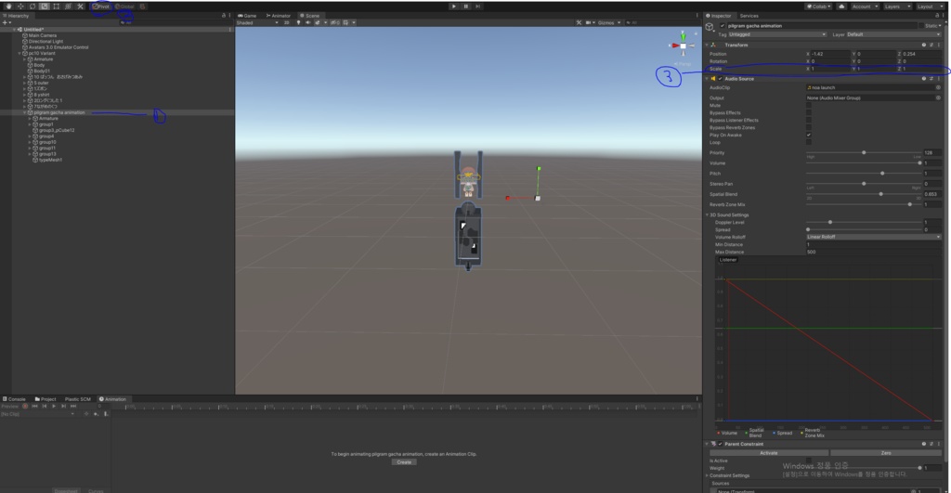
Task: Click the Position X field
Action: click(x=829, y=54)
